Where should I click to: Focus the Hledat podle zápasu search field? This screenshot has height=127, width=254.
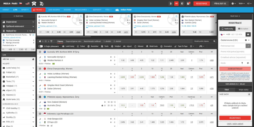click(x=203, y=41)
